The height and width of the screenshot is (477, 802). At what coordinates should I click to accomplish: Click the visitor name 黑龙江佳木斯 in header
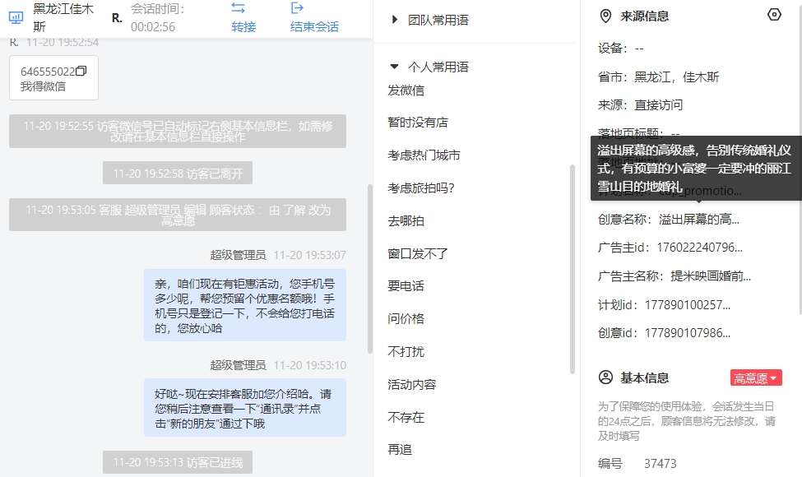tap(63, 17)
